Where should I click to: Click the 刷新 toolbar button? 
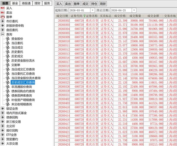103,4
